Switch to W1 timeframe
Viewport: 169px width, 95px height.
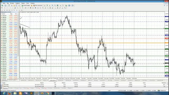[x=19, y=10]
